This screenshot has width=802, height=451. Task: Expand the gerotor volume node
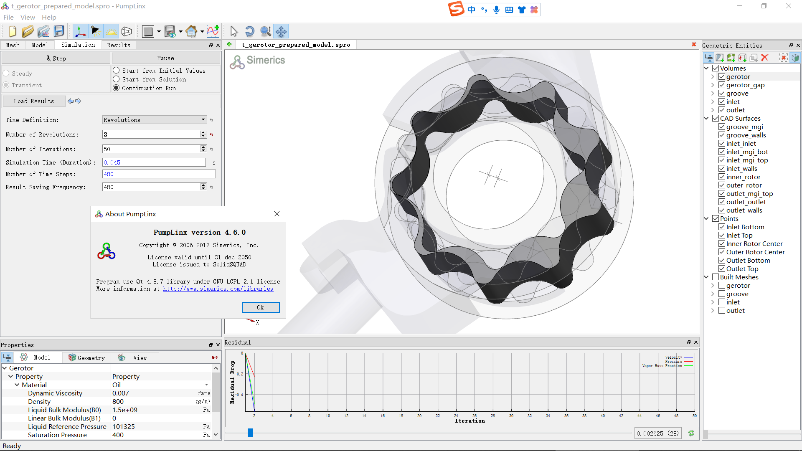coord(713,77)
